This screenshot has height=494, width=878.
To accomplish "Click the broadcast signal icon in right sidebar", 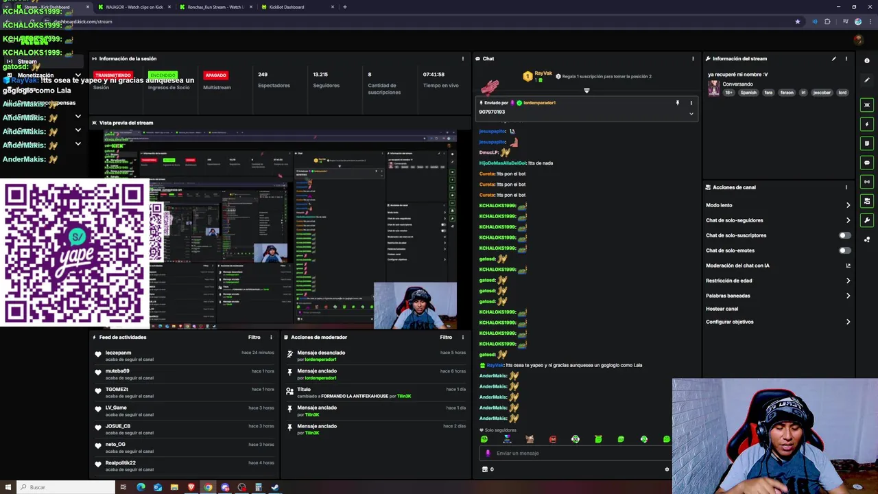I will tap(867, 182).
